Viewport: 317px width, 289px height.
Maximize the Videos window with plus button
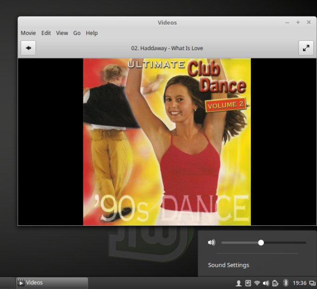(298, 22)
